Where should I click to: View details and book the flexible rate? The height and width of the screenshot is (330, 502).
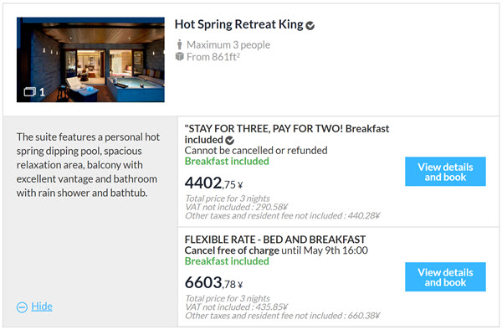pos(445,277)
